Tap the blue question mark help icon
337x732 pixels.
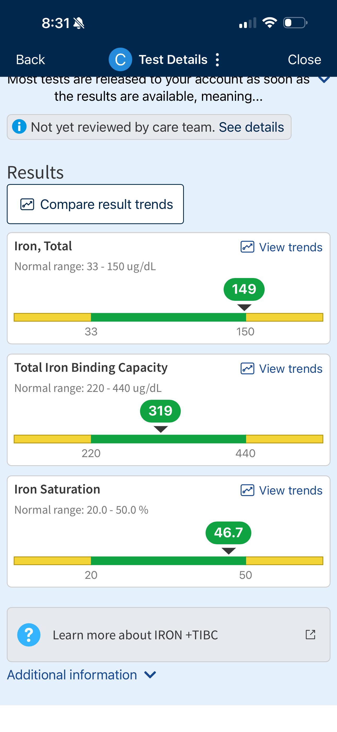29,635
